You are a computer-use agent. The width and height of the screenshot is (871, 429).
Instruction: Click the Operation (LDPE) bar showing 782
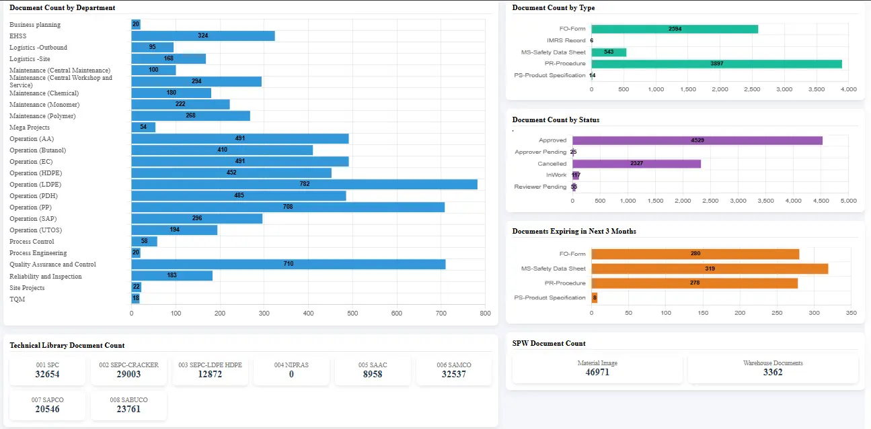point(304,184)
